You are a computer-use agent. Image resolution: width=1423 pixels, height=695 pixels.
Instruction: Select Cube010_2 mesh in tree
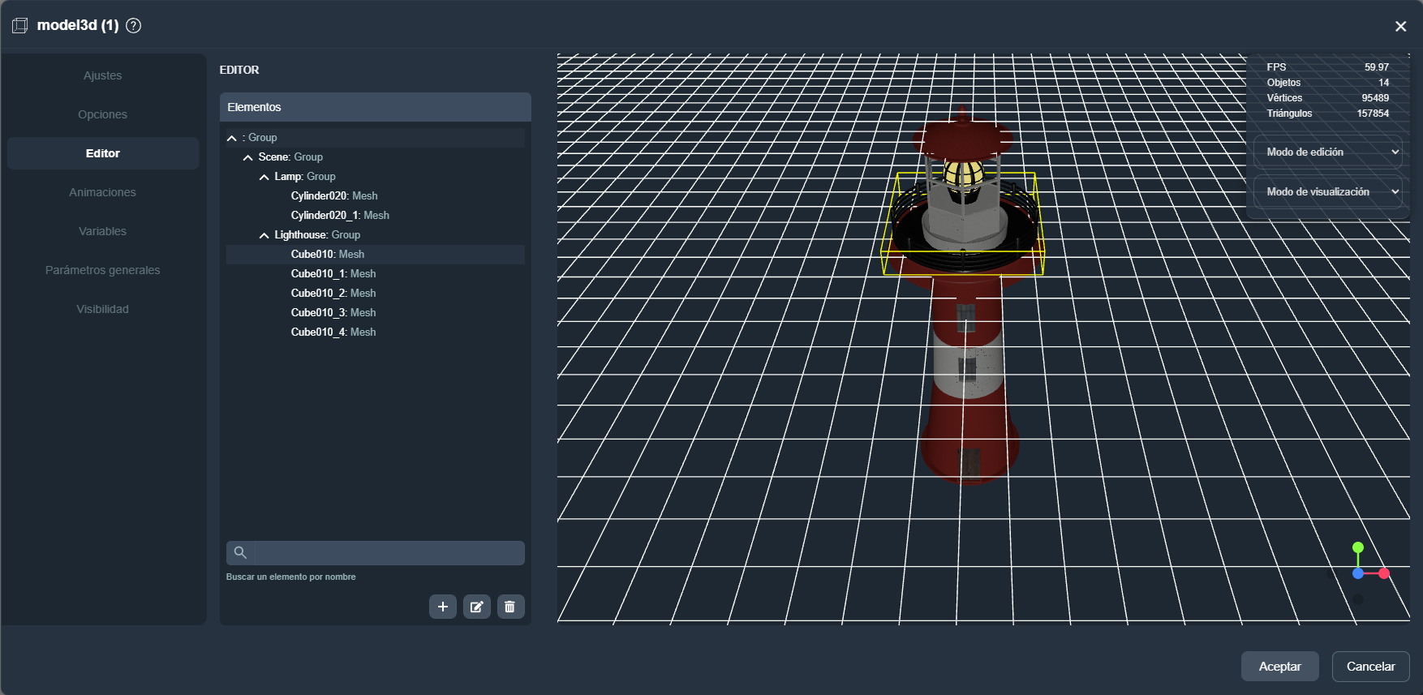[333, 293]
